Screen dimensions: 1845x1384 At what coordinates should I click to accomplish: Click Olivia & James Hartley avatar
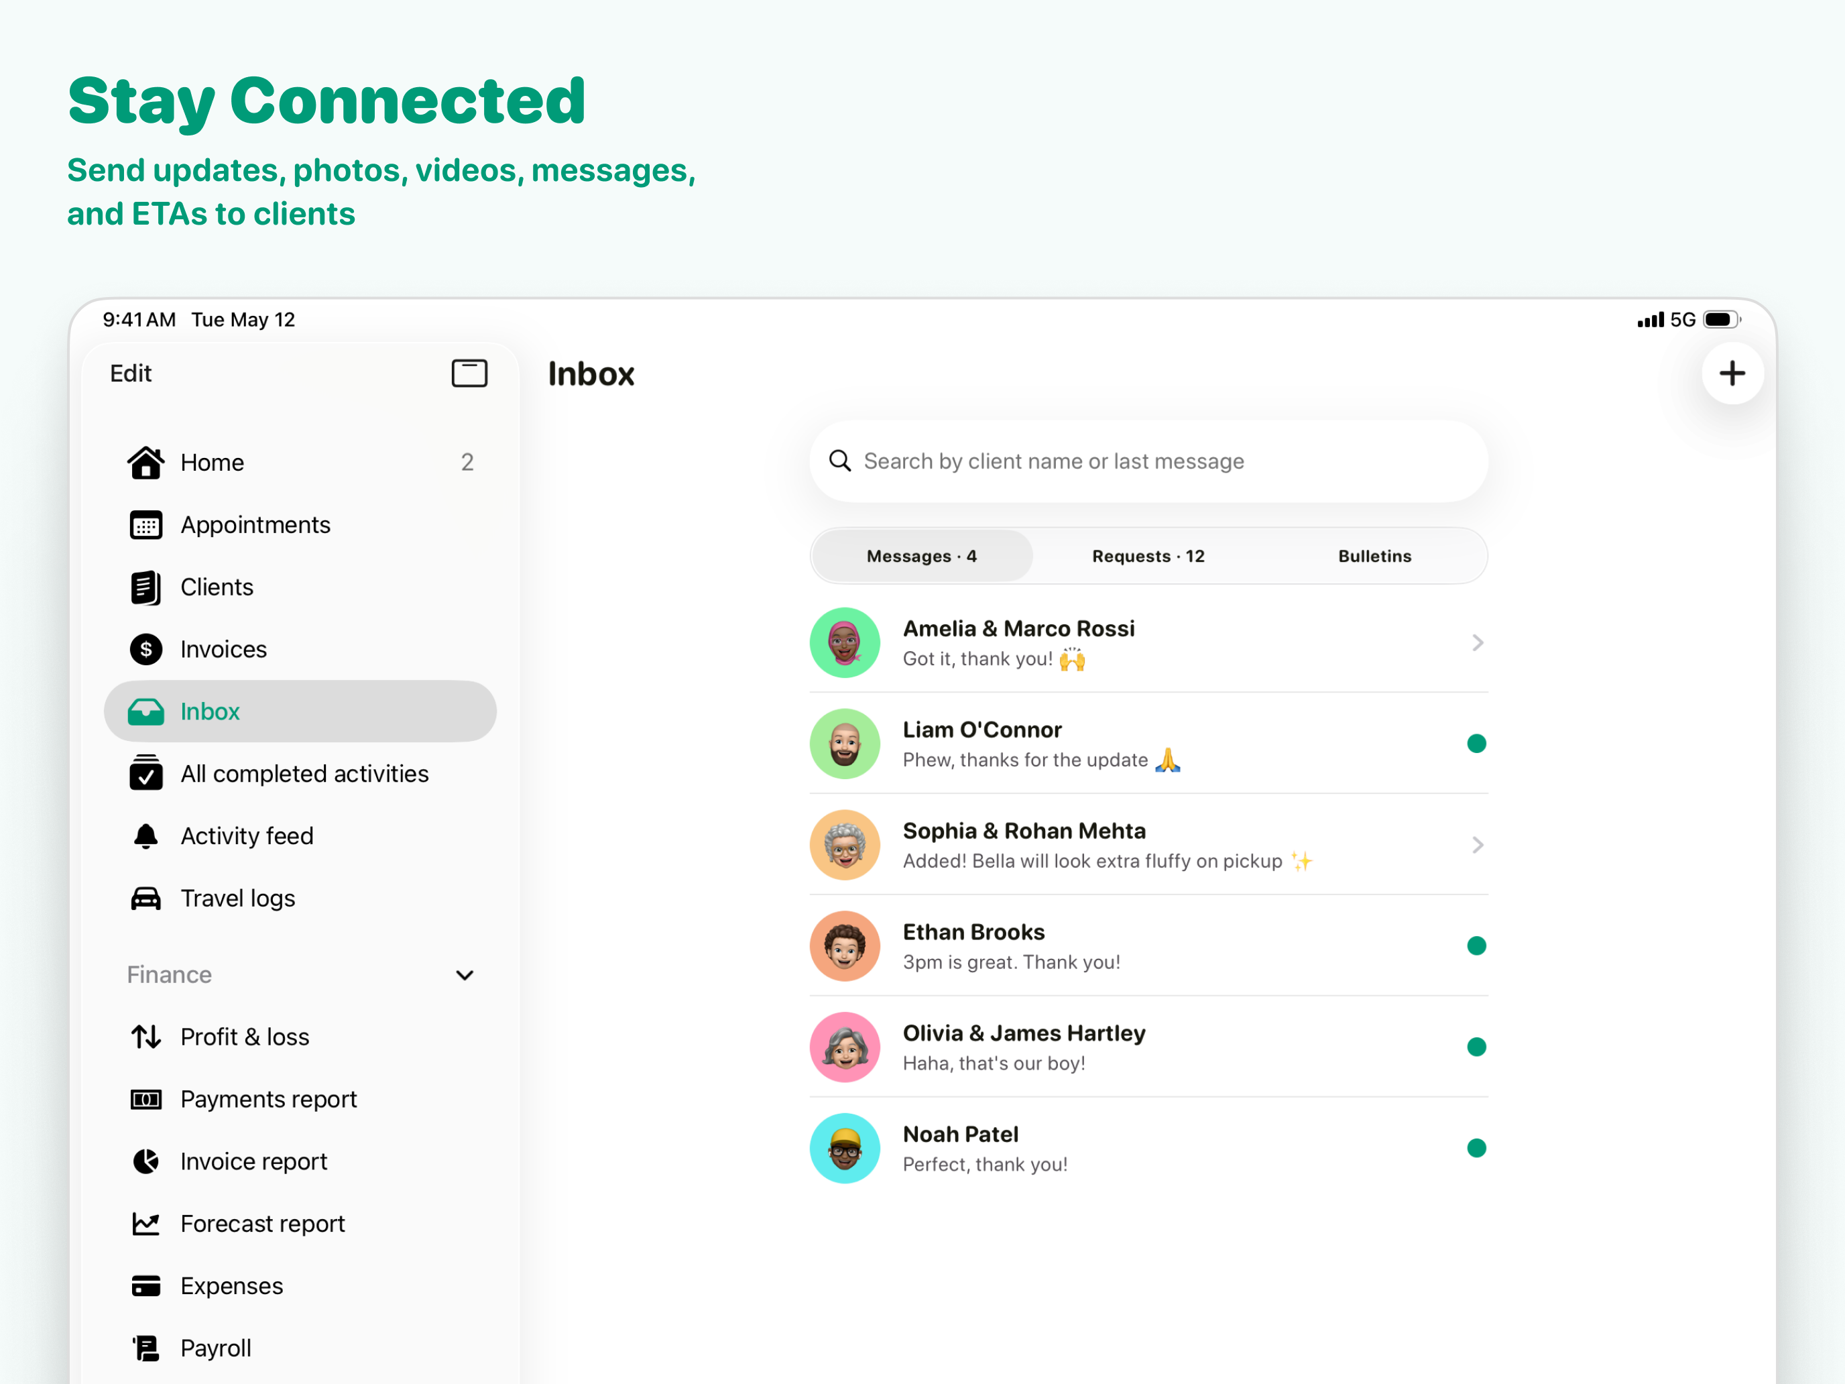(845, 1047)
